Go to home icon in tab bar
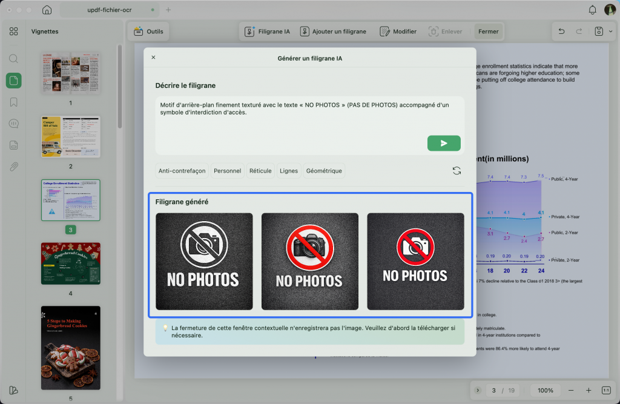Screen dimensions: 620x404 (x=47, y=10)
